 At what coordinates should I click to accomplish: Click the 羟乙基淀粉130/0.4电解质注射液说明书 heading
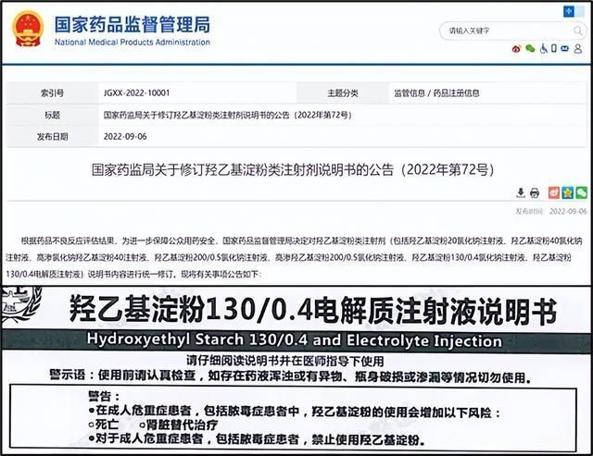click(x=313, y=310)
